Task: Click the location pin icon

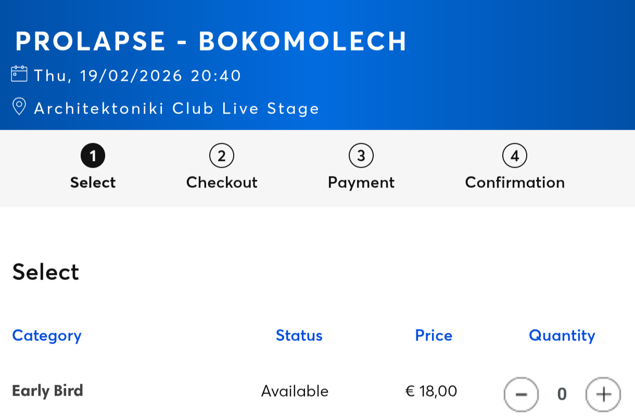Action: 19,107
